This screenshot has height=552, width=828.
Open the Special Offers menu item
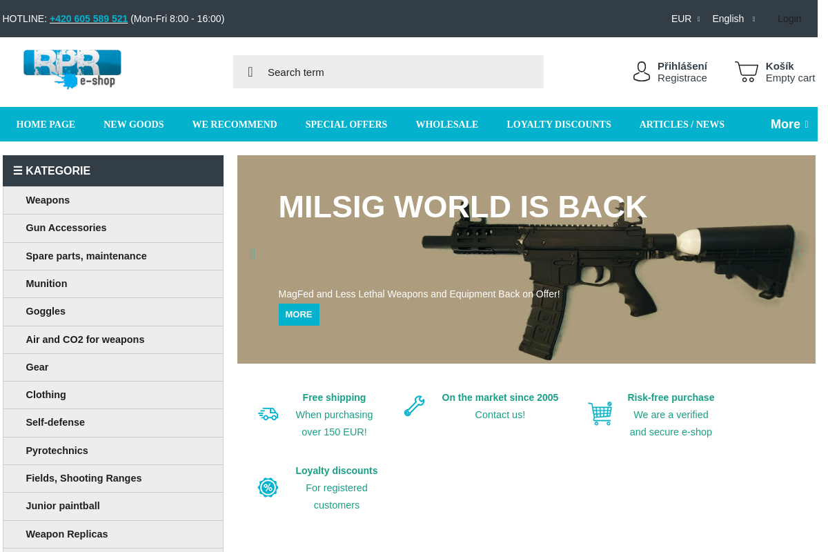(346, 124)
